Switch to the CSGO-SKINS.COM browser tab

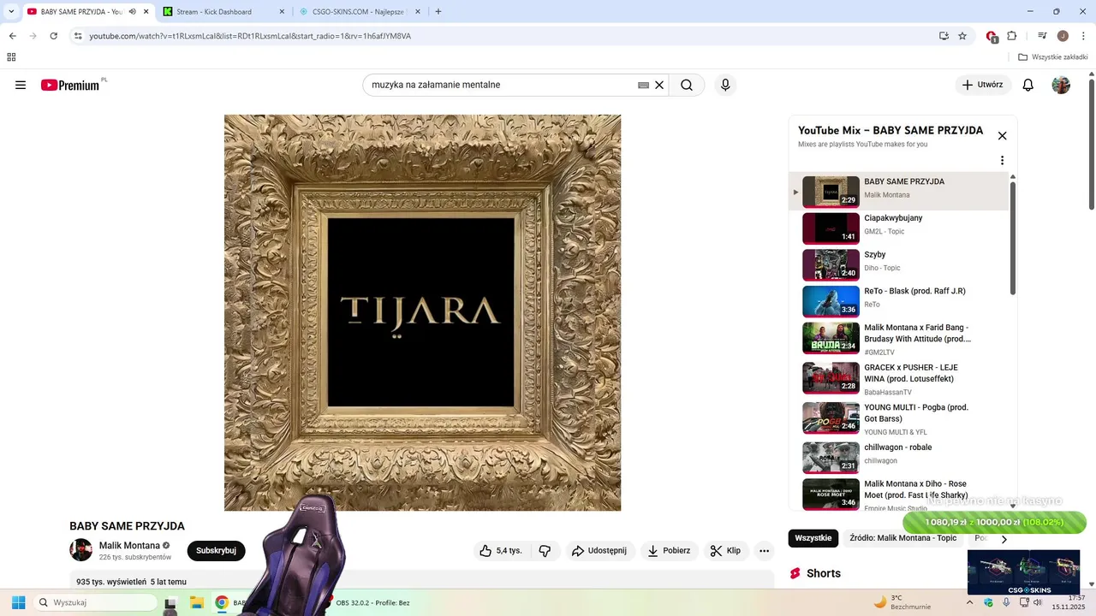tap(359, 12)
